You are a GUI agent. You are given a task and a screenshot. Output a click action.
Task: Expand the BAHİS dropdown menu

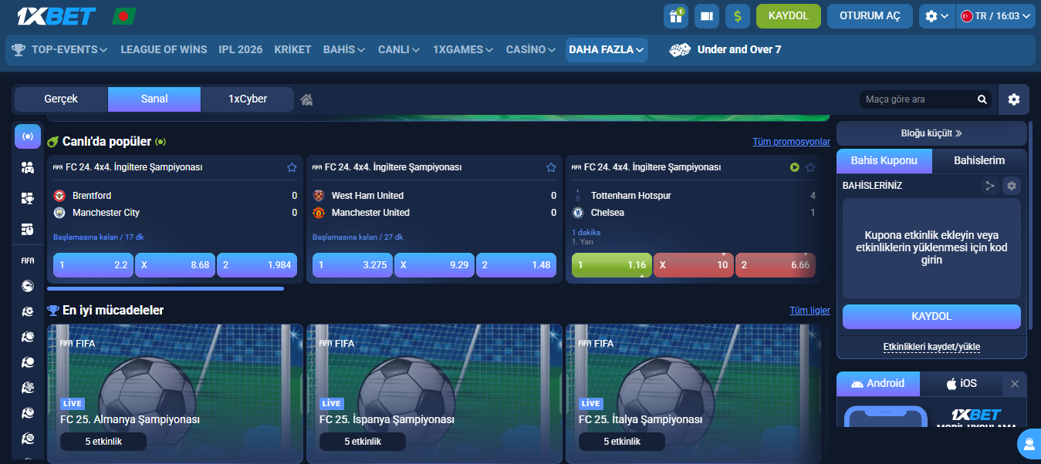(x=344, y=49)
